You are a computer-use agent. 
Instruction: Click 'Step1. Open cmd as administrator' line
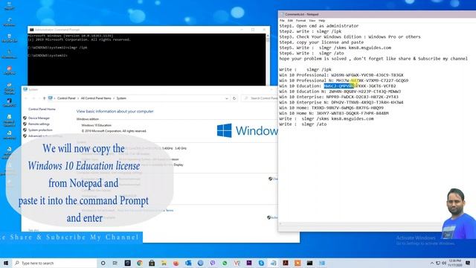point(319,26)
